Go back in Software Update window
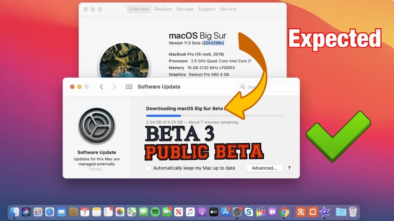The height and width of the screenshot is (221, 394). 101,87
